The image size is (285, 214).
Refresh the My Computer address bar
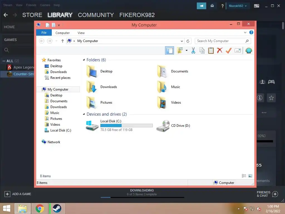click(x=188, y=41)
